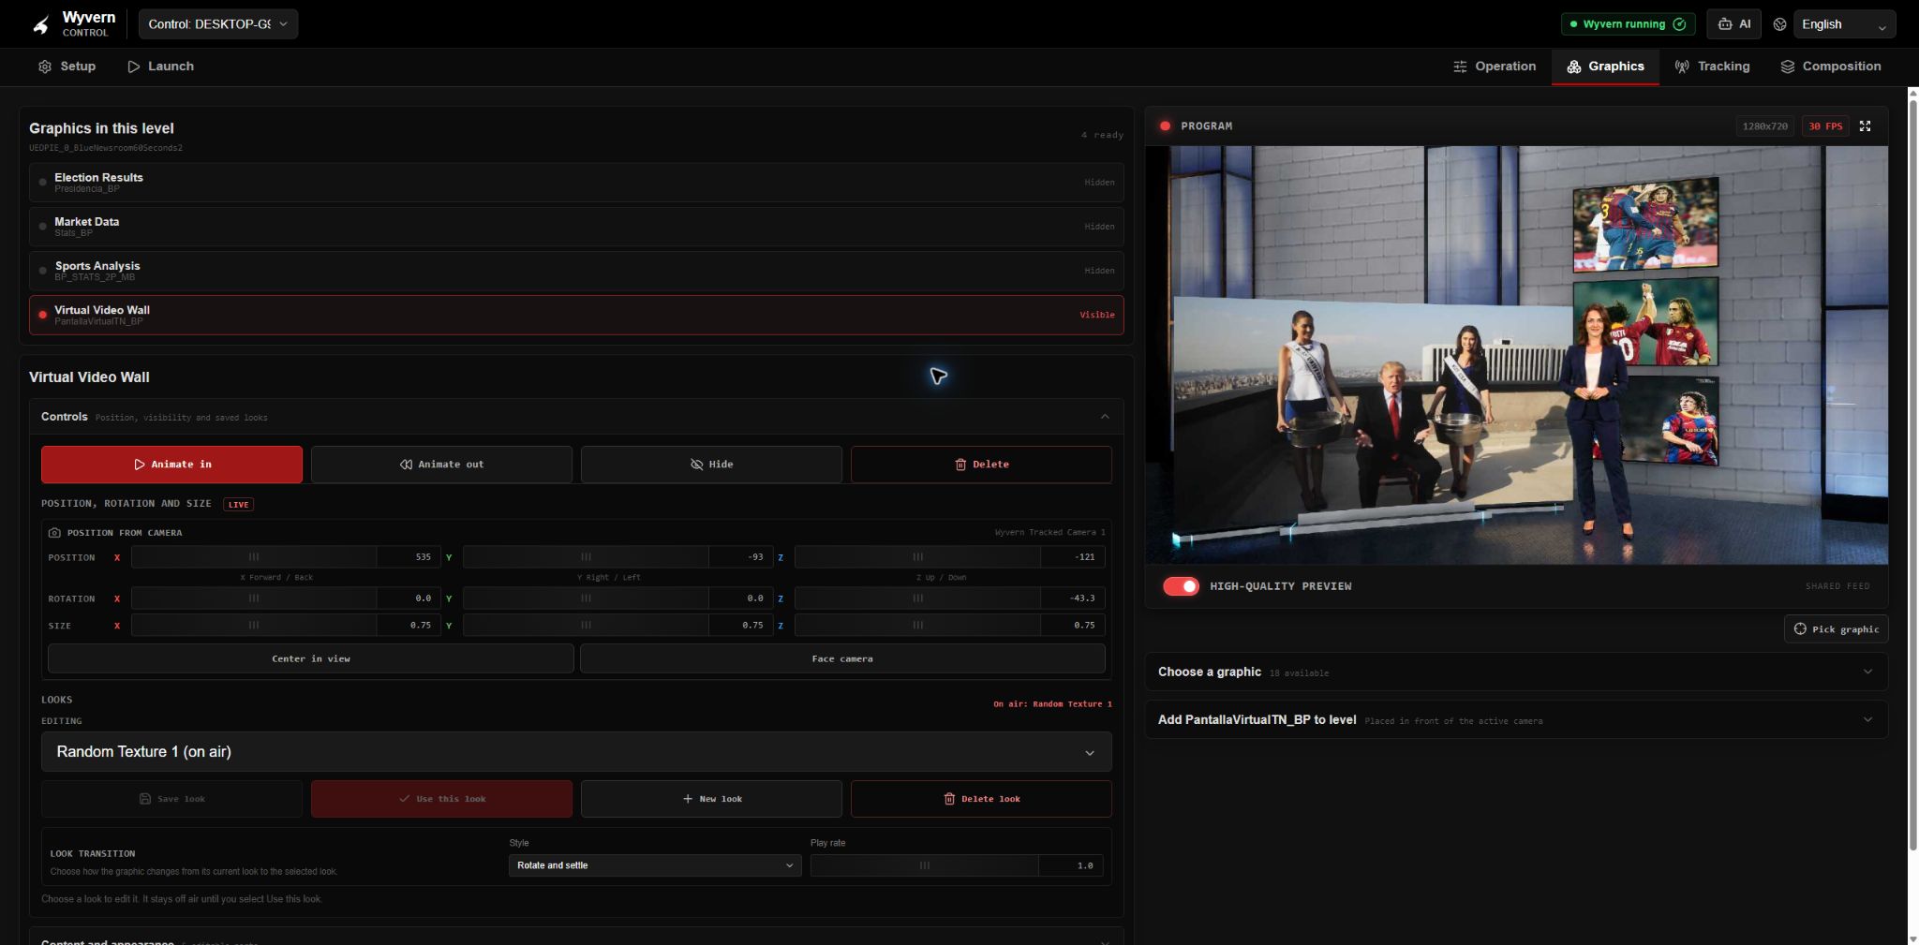This screenshot has width=1919, height=945.
Task: Collapse the Controls section chevron
Action: (1105, 417)
